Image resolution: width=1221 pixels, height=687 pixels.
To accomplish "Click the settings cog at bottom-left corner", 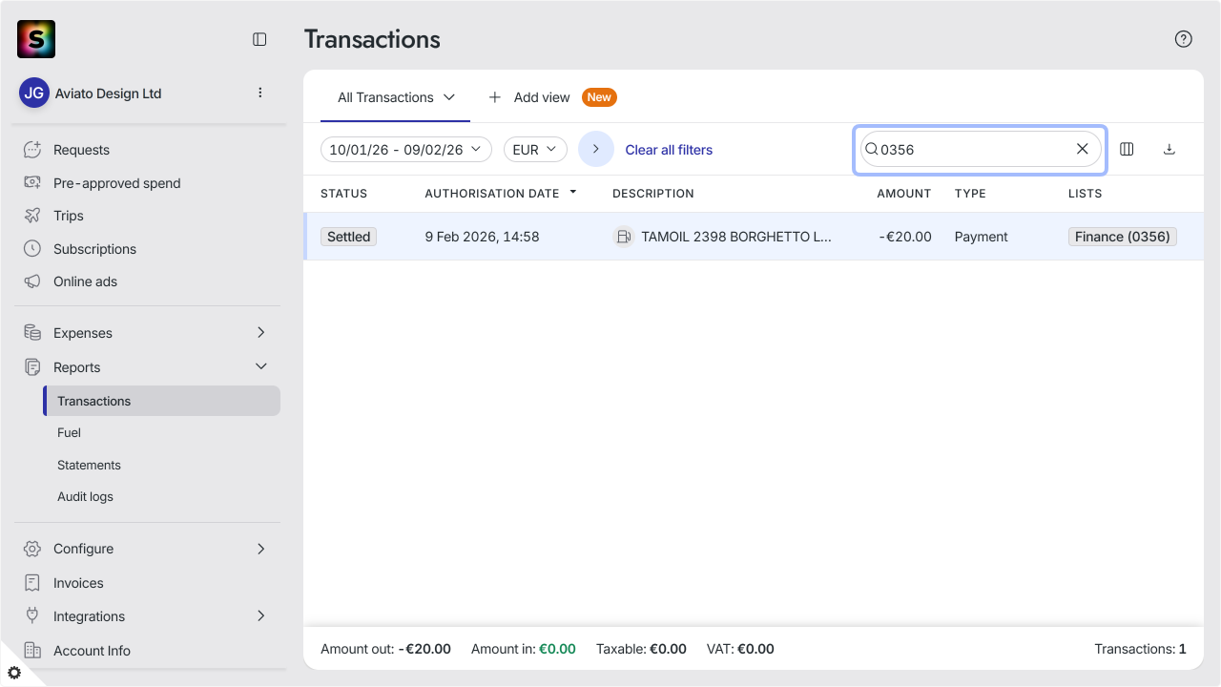I will click(x=13, y=673).
